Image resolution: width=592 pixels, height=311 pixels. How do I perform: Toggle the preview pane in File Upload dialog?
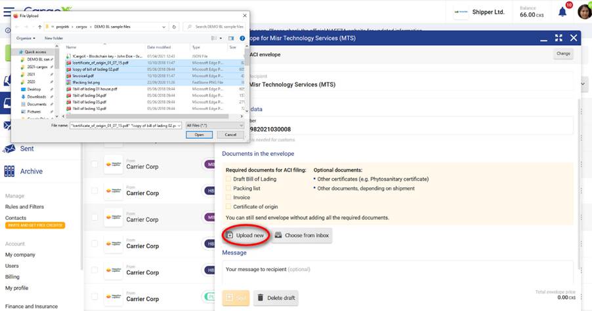(231, 38)
